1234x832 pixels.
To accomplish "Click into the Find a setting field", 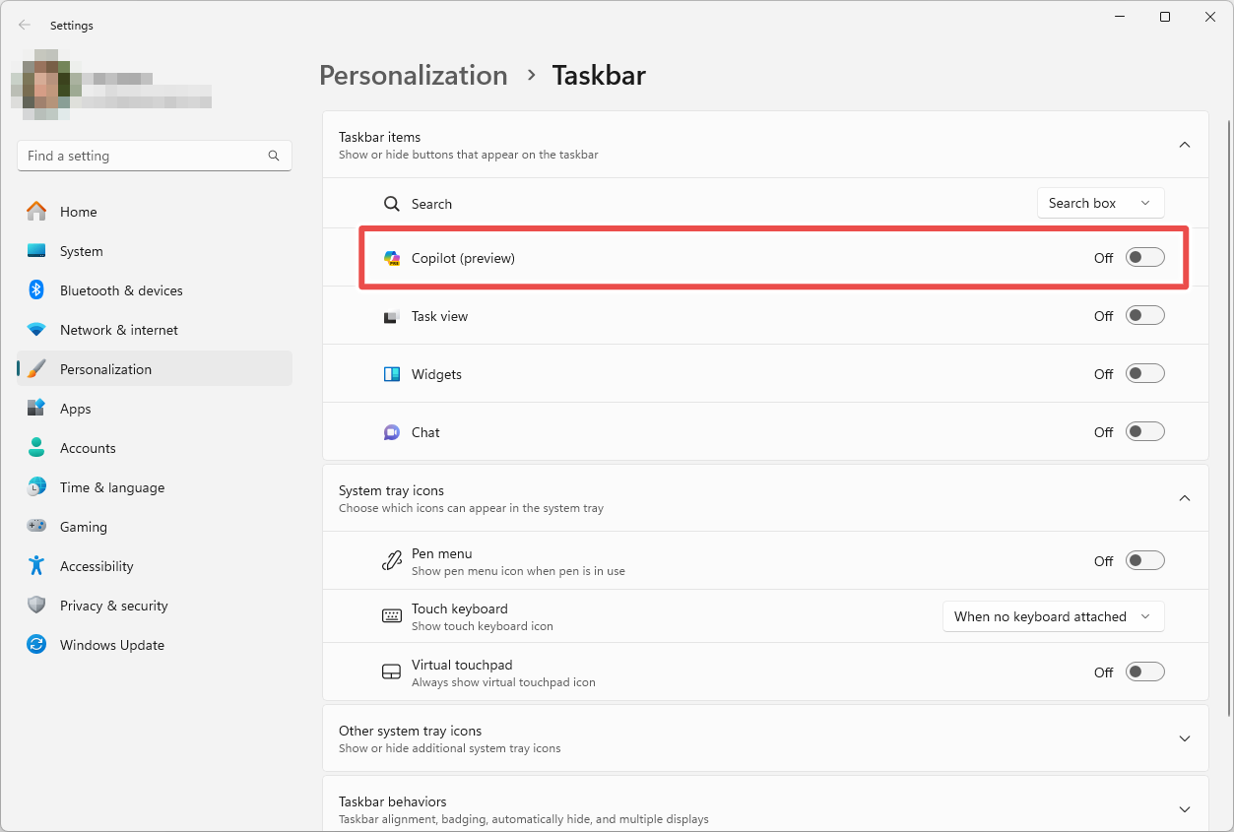I will click(x=155, y=156).
